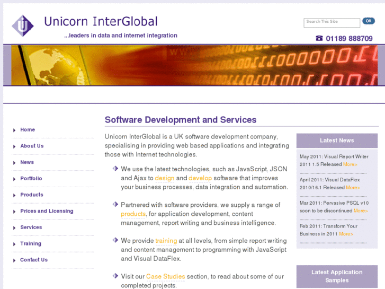Open the Case Studies link
Screen dimensions: 385x289
coord(165,276)
